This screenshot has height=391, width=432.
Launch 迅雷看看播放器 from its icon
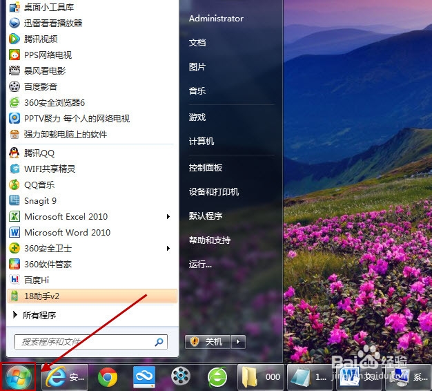click(14, 23)
